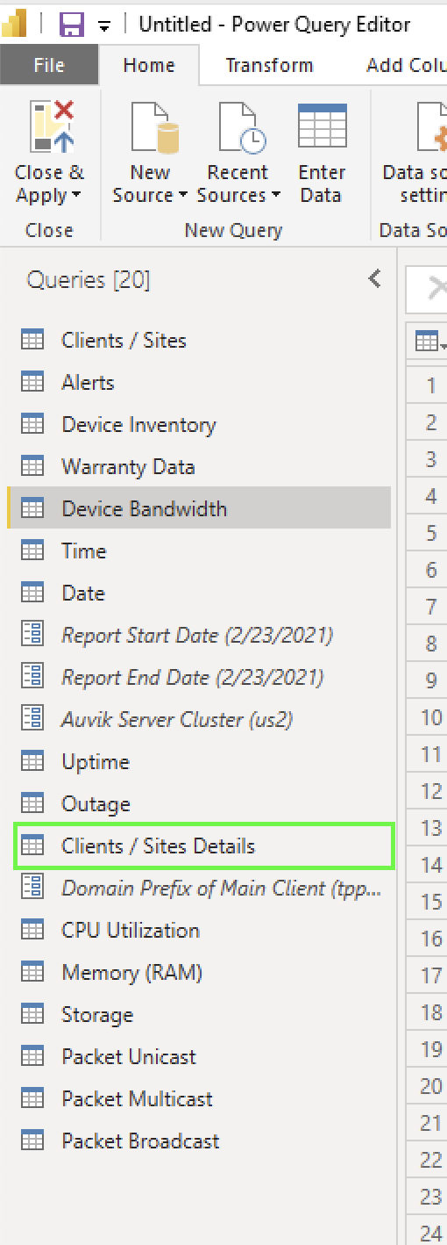447x1245 pixels.
Task: Open the quick access toolbar customize arrow
Action: pos(105,25)
